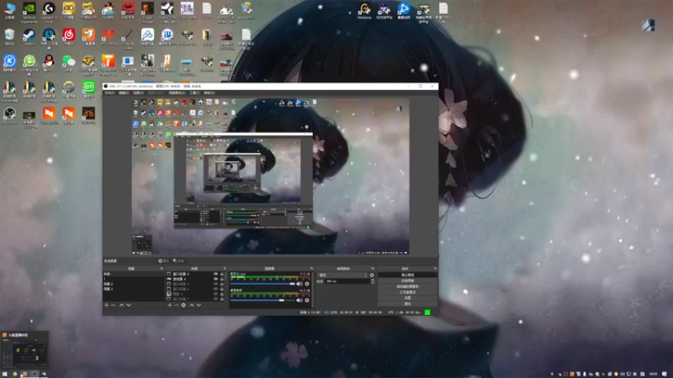This screenshot has width=673, height=378.
Task: Open the Dread Hunger desktop shortcut
Action: pos(148,12)
